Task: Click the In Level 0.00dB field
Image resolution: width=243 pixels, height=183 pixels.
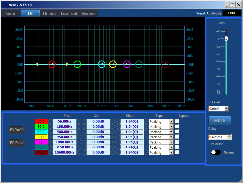Action: (x=217, y=109)
